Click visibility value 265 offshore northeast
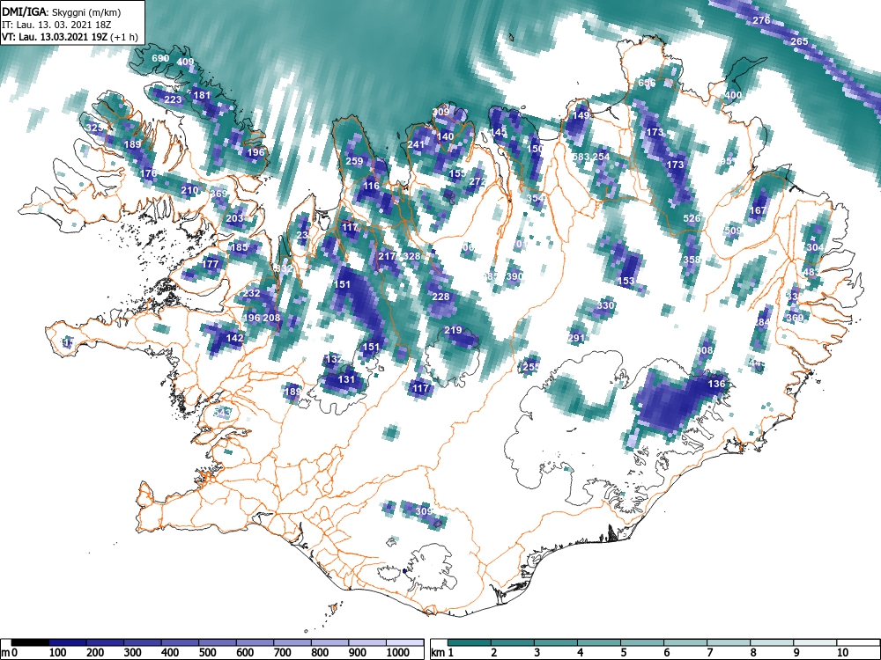 point(799,41)
